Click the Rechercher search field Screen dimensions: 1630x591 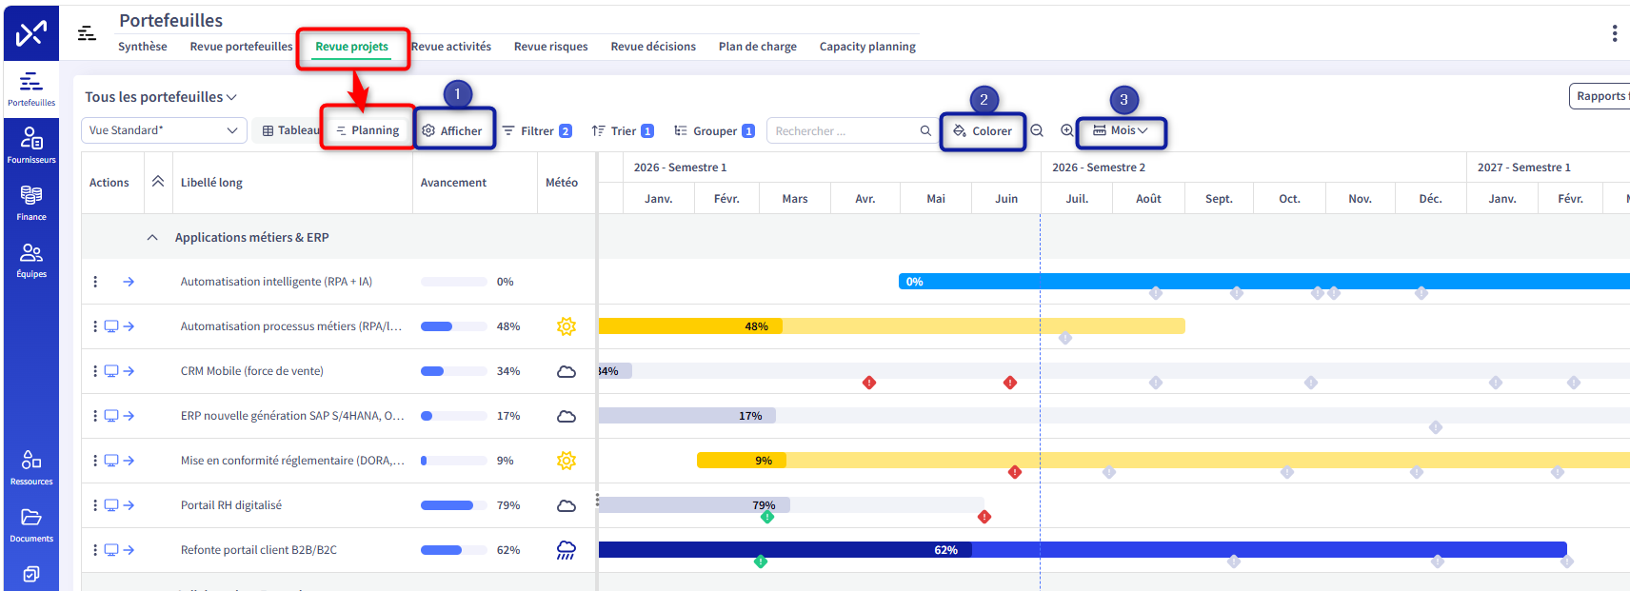[x=852, y=130]
